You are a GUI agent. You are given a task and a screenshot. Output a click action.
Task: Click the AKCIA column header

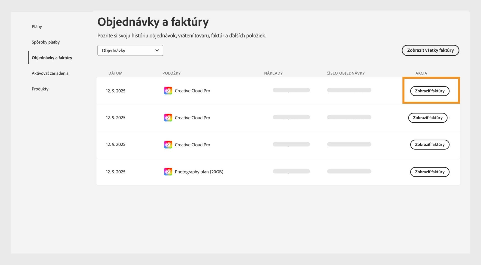(421, 73)
